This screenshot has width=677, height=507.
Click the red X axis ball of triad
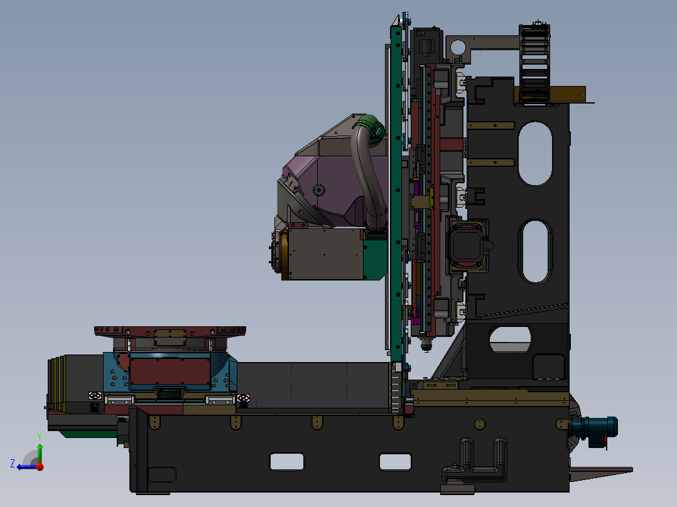(x=40, y=466)
